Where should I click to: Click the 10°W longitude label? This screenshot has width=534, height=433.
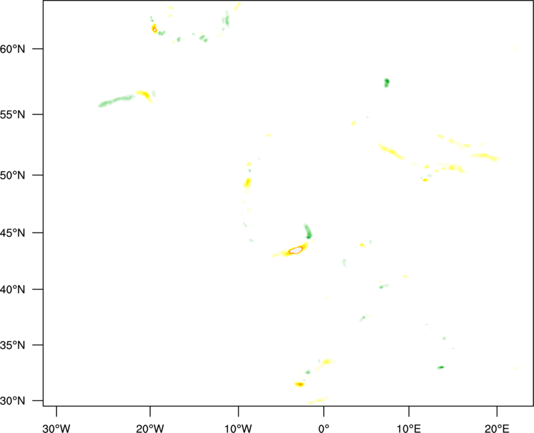coord(238,428)
